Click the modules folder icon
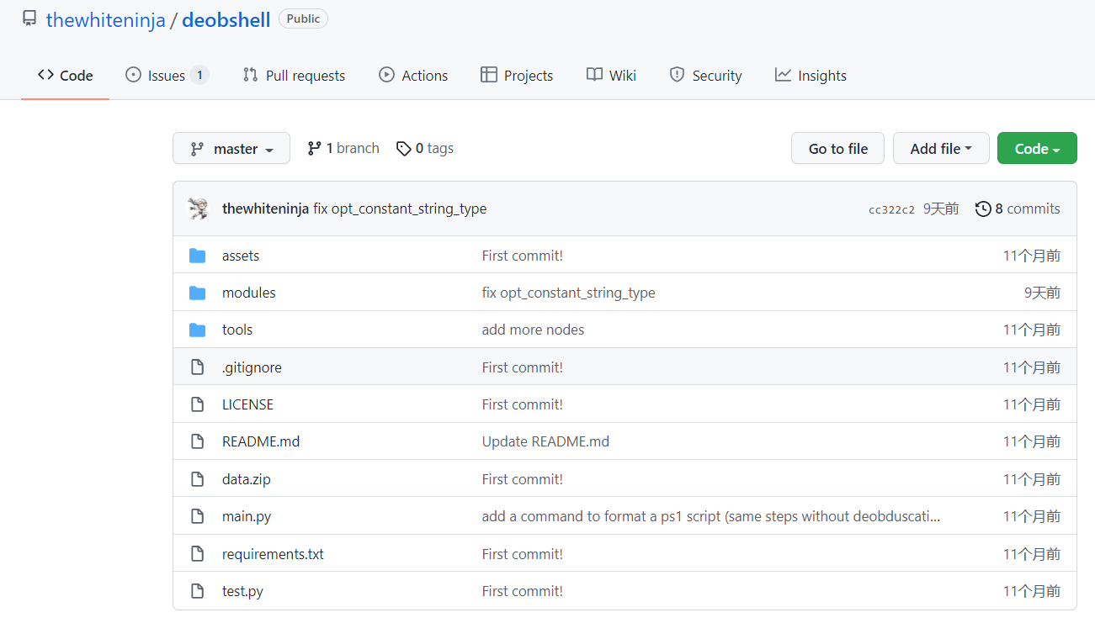This screenshot has width=1095, height=623. click(198, 293)
